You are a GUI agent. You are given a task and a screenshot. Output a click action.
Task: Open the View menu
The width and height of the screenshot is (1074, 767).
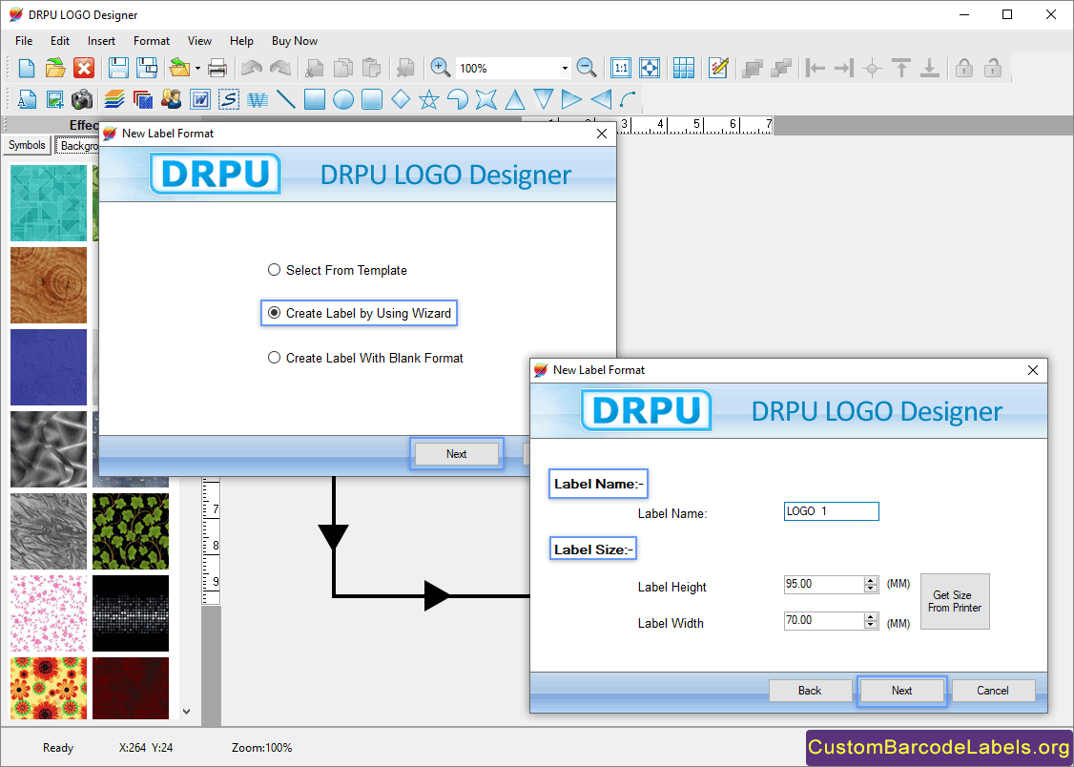click(x=199, y=41)
